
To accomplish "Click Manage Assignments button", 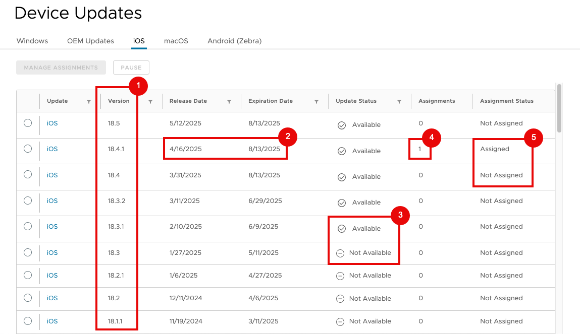I will (61, 68).
